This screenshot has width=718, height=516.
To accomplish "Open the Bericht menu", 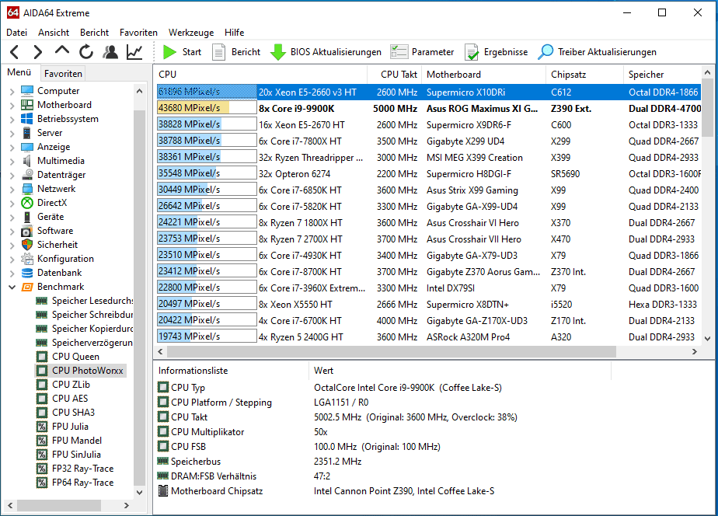I will [94, 33].
